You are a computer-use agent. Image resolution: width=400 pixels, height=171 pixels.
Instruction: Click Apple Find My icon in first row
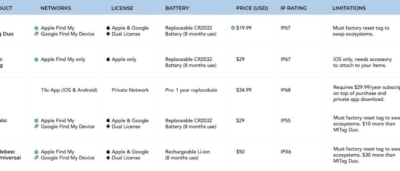coord(36,28)
